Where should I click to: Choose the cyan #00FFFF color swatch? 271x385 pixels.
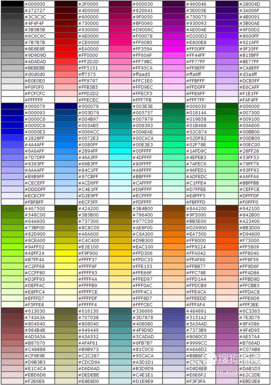click(120, 151)
